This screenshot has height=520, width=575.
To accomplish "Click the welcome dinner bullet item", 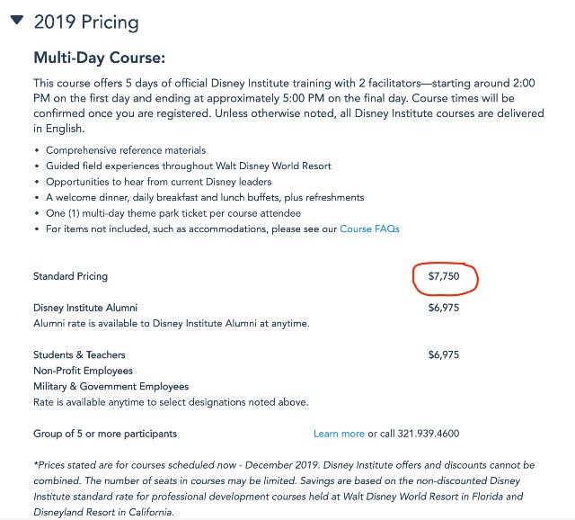I will point(205,197).
